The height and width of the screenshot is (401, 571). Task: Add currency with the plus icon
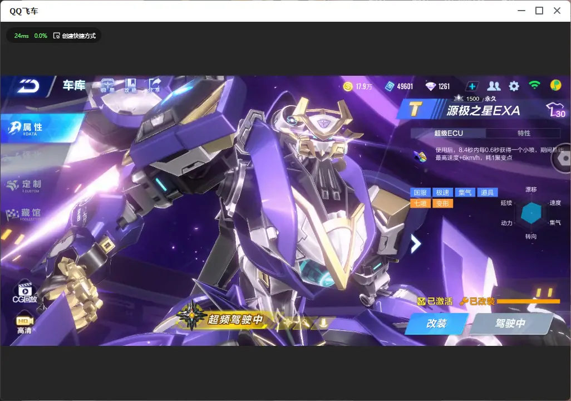pos(472,86)
